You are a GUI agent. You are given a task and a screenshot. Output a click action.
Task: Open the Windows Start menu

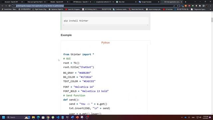[x=4, y=117]
